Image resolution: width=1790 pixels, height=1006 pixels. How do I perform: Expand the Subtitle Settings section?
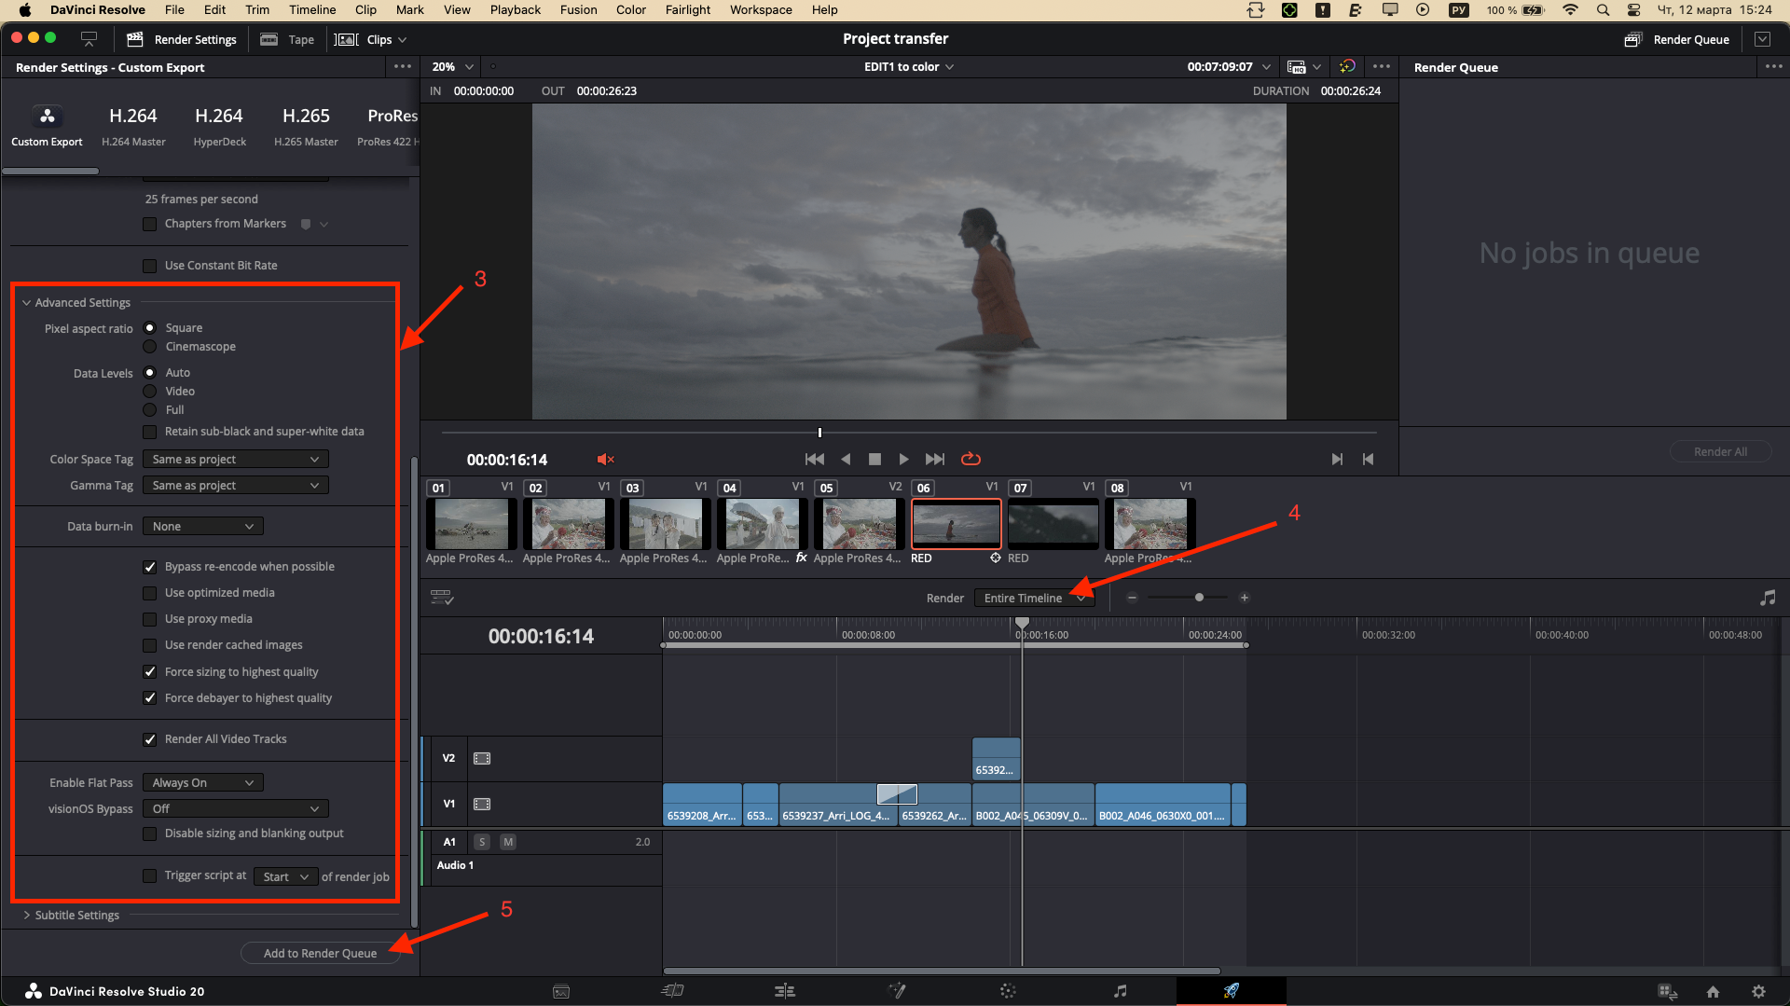tap(76, 915)
